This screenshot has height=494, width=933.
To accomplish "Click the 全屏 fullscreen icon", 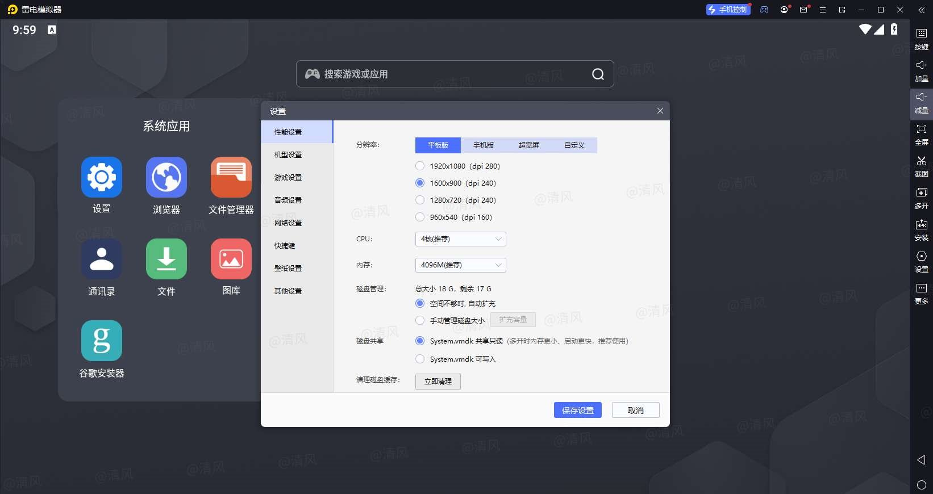I will point(921,130).
